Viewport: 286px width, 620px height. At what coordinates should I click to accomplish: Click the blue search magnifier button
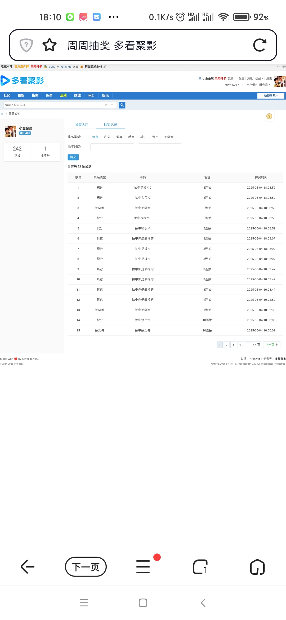click(x=122, y=105)
